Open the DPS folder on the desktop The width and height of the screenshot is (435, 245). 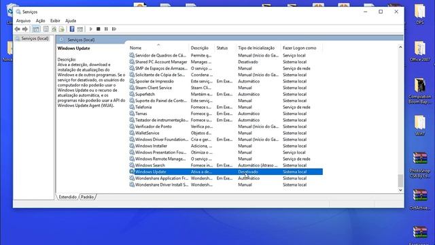pos(420,14)
